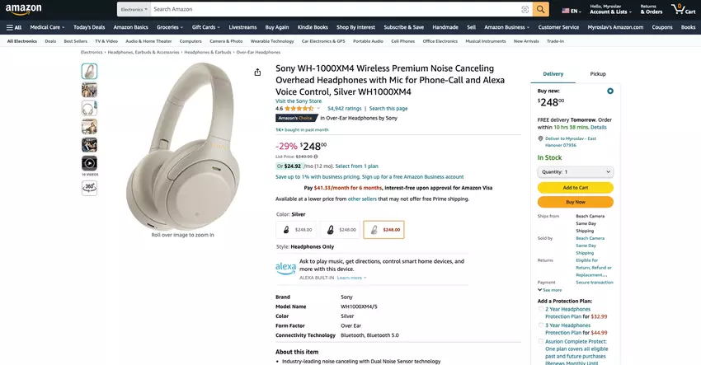Click the orange search magnifier button
The image size is (701, 365).
point(540,10)
